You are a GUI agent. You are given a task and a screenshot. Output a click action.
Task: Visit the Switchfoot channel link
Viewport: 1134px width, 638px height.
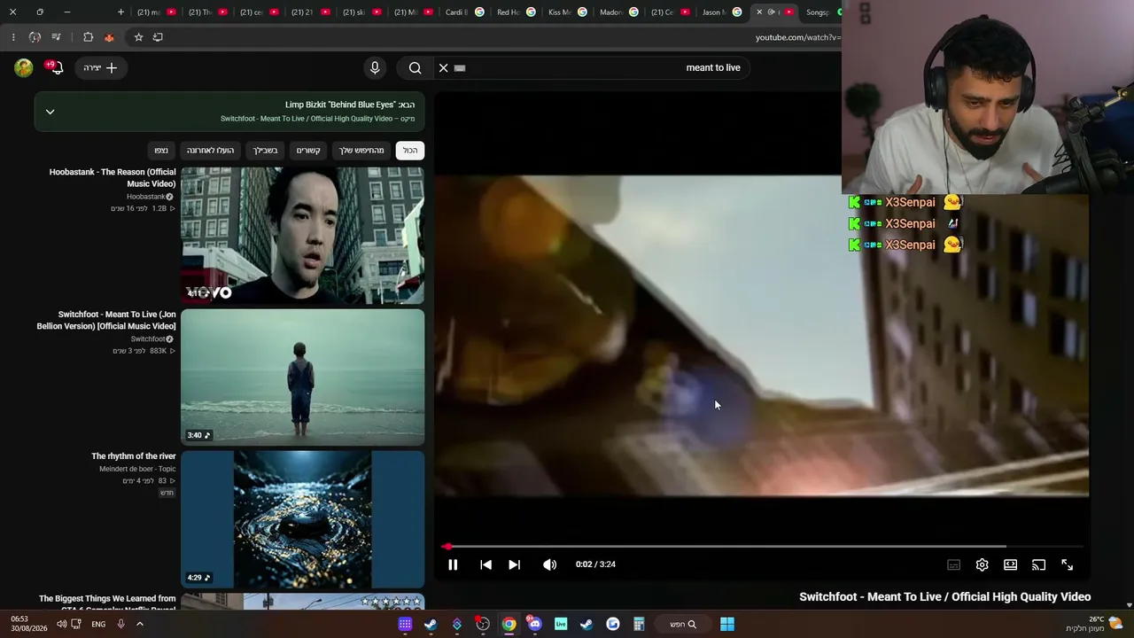pos(148,339)
